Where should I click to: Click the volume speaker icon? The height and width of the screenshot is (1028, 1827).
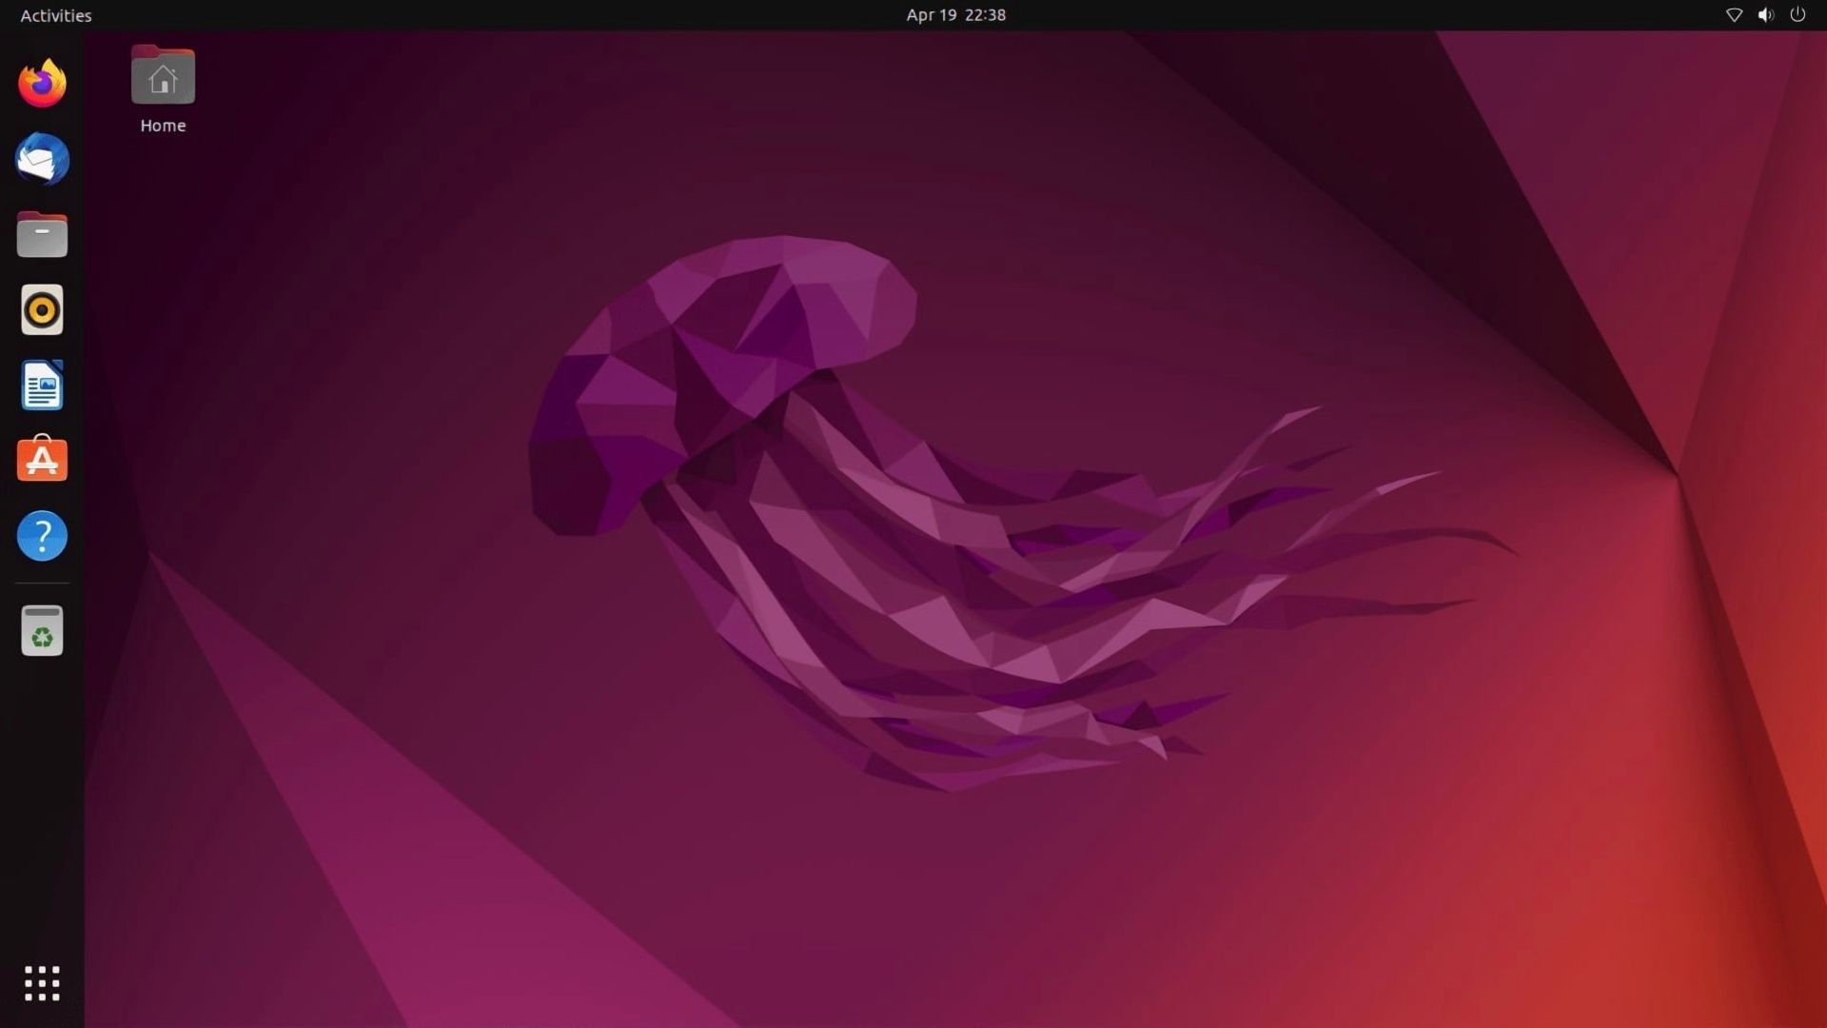(1766, 15)
